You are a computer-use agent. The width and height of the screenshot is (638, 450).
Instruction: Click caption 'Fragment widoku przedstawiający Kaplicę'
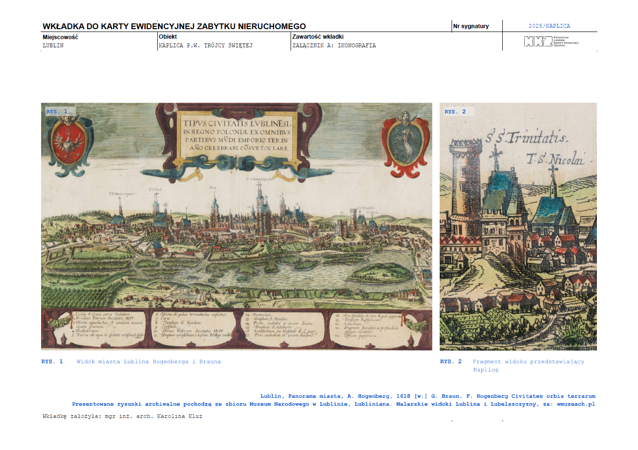[x=529, y=365]
